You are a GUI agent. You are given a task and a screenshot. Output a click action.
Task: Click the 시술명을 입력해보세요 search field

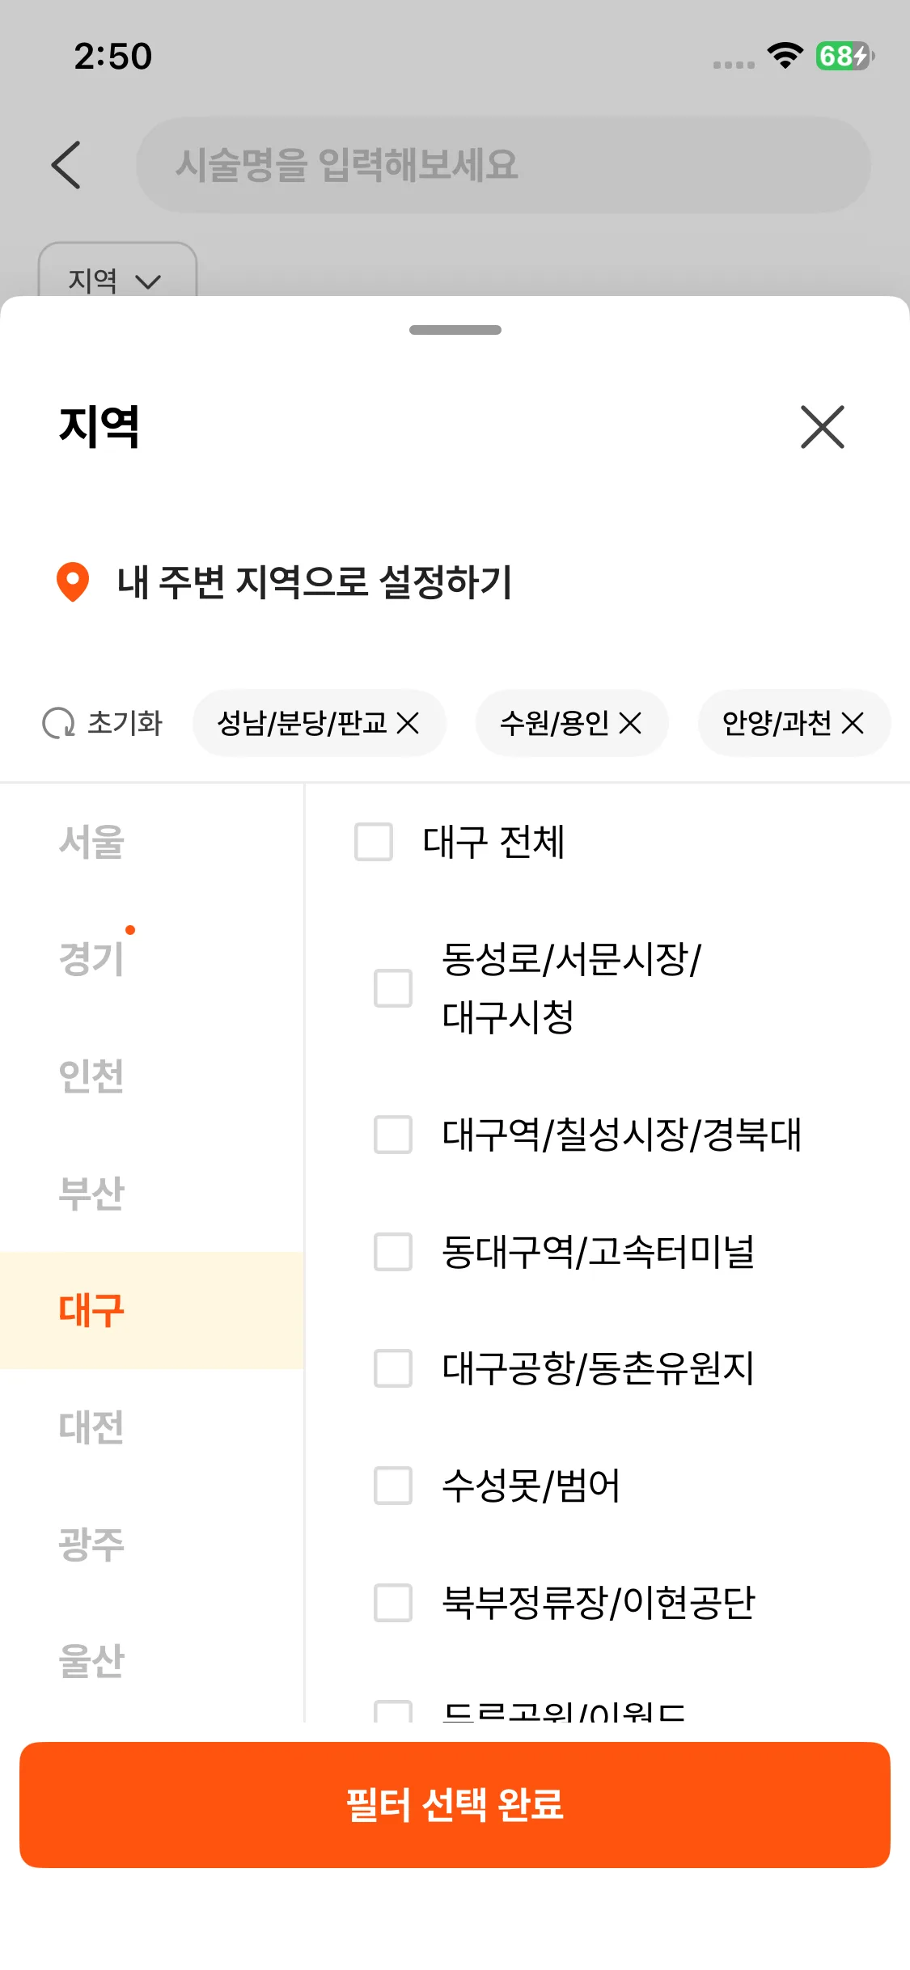point(503,165)
